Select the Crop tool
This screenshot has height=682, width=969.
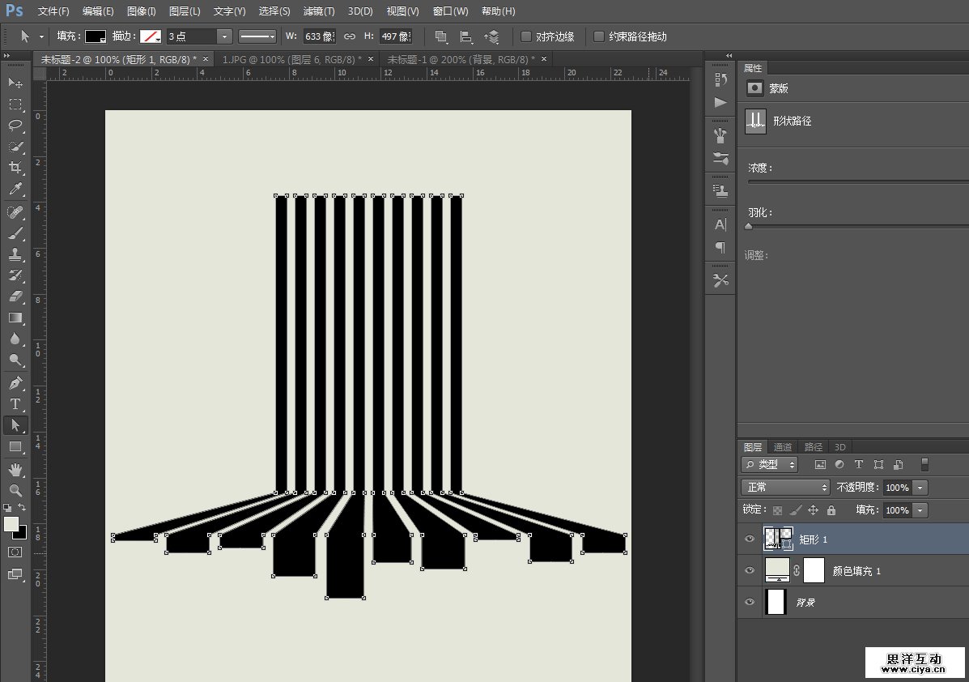15,168
